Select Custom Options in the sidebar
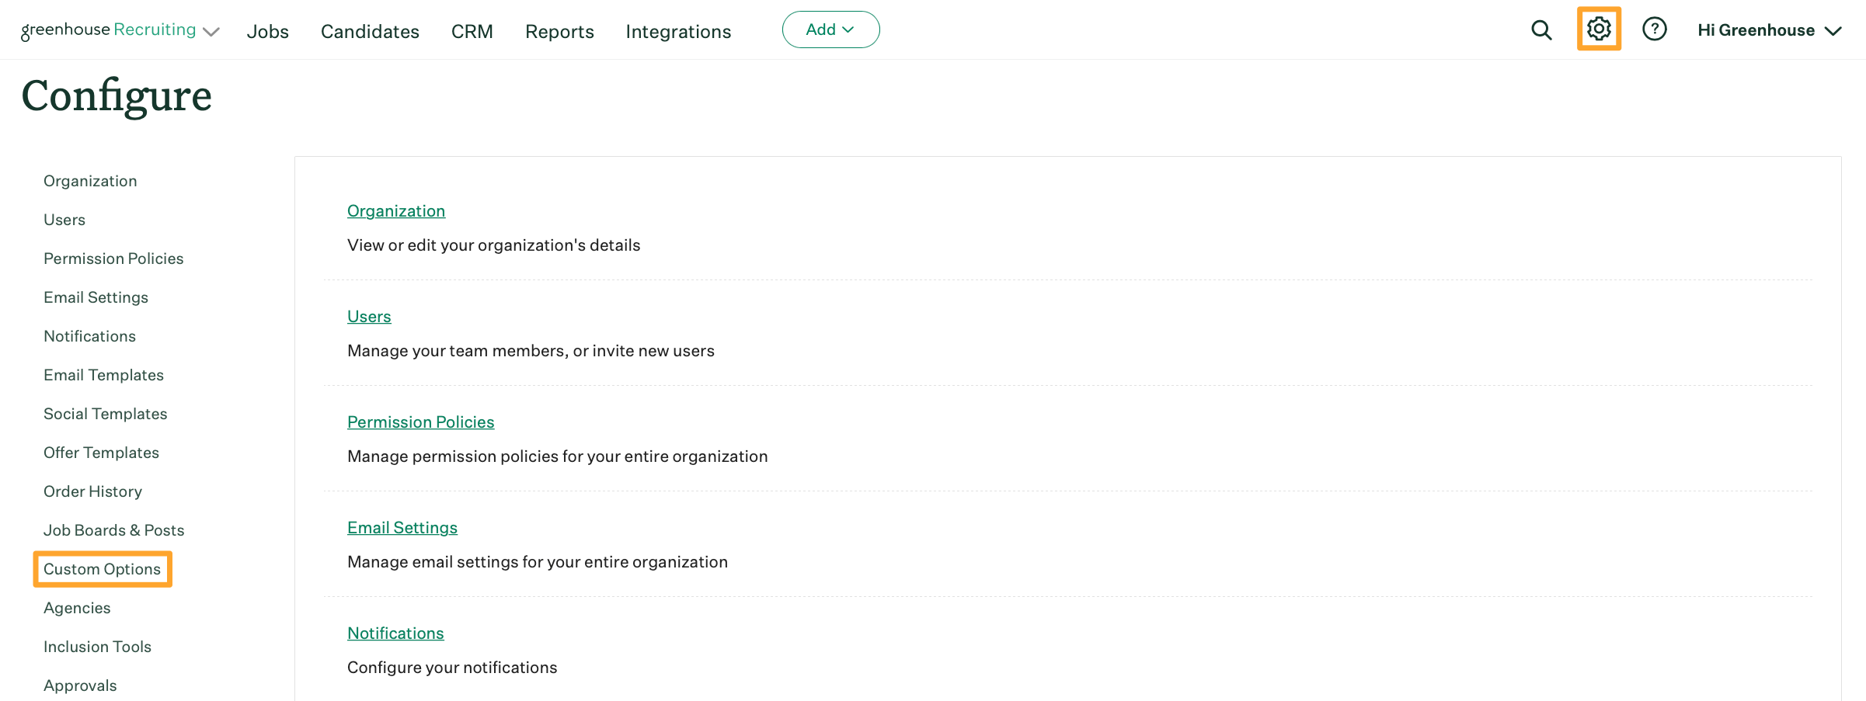1866x701 pixels. pos(102,569)
